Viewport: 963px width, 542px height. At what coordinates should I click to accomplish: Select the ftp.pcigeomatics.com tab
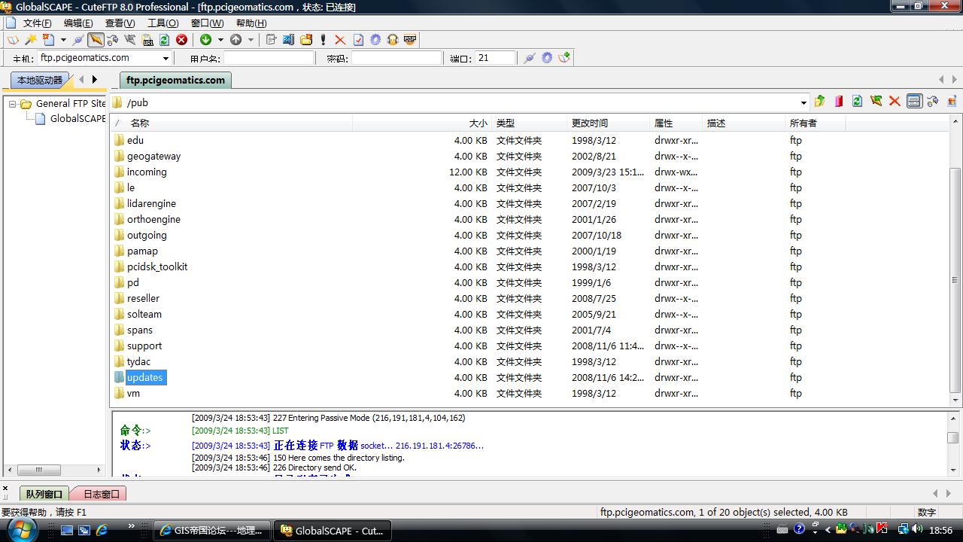(x=175, y=80)
